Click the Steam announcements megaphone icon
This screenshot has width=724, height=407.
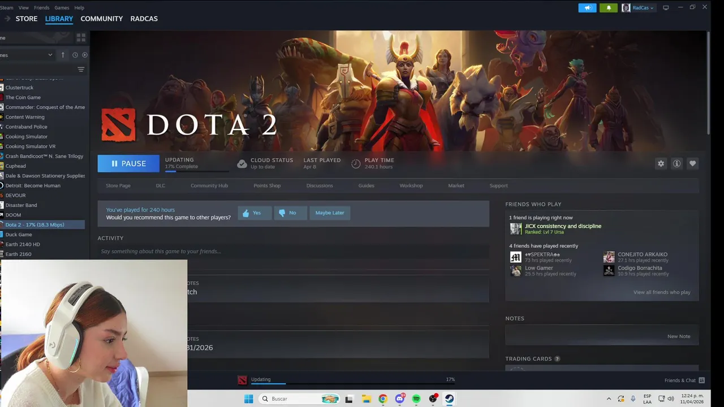(x=587, y=8)
